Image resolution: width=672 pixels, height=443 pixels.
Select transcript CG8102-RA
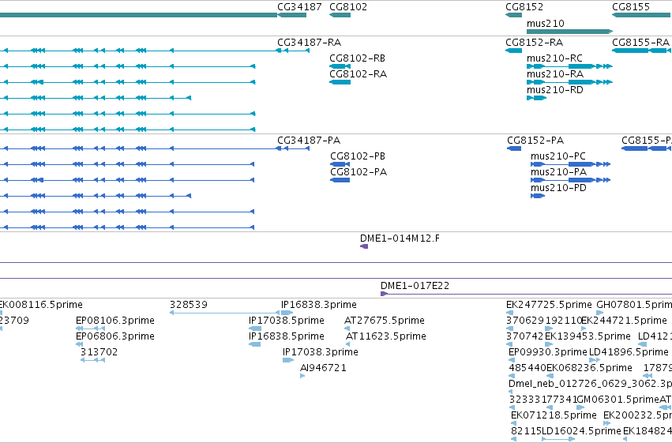click(x=340, y=82)
